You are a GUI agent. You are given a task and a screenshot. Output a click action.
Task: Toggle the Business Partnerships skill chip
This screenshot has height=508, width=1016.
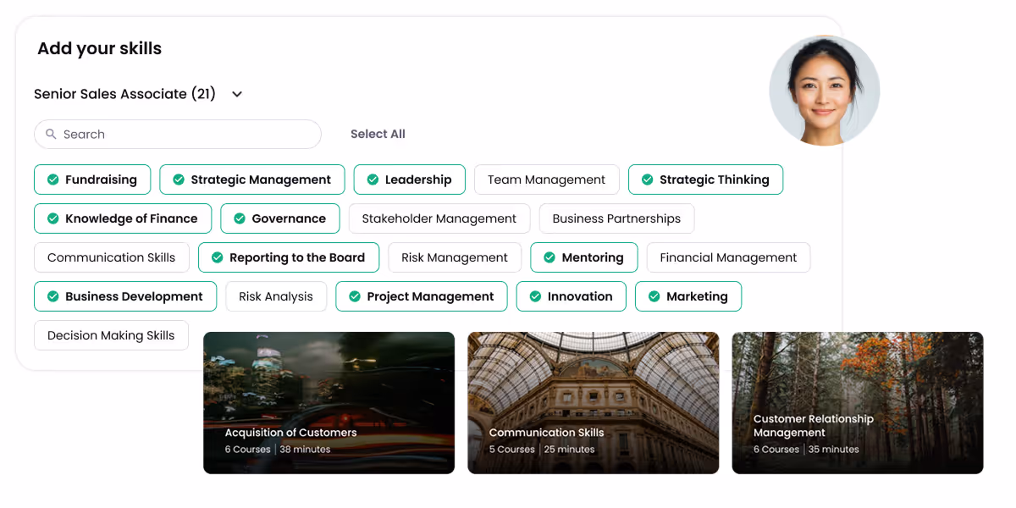[616, 218]
